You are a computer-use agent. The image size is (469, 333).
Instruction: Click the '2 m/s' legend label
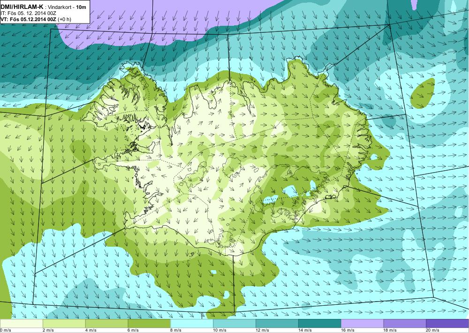click(x=49, y=330)
